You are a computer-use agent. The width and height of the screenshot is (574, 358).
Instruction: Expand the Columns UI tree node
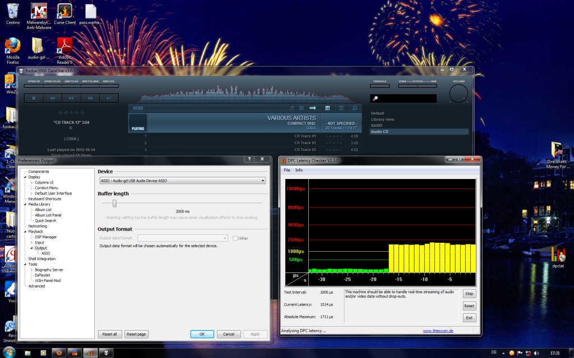(32, 183)
